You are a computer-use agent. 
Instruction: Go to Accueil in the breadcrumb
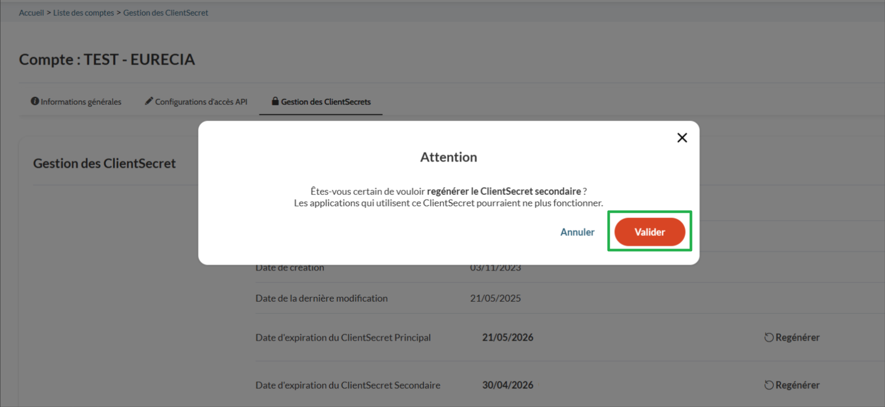(x=31, y=13)
